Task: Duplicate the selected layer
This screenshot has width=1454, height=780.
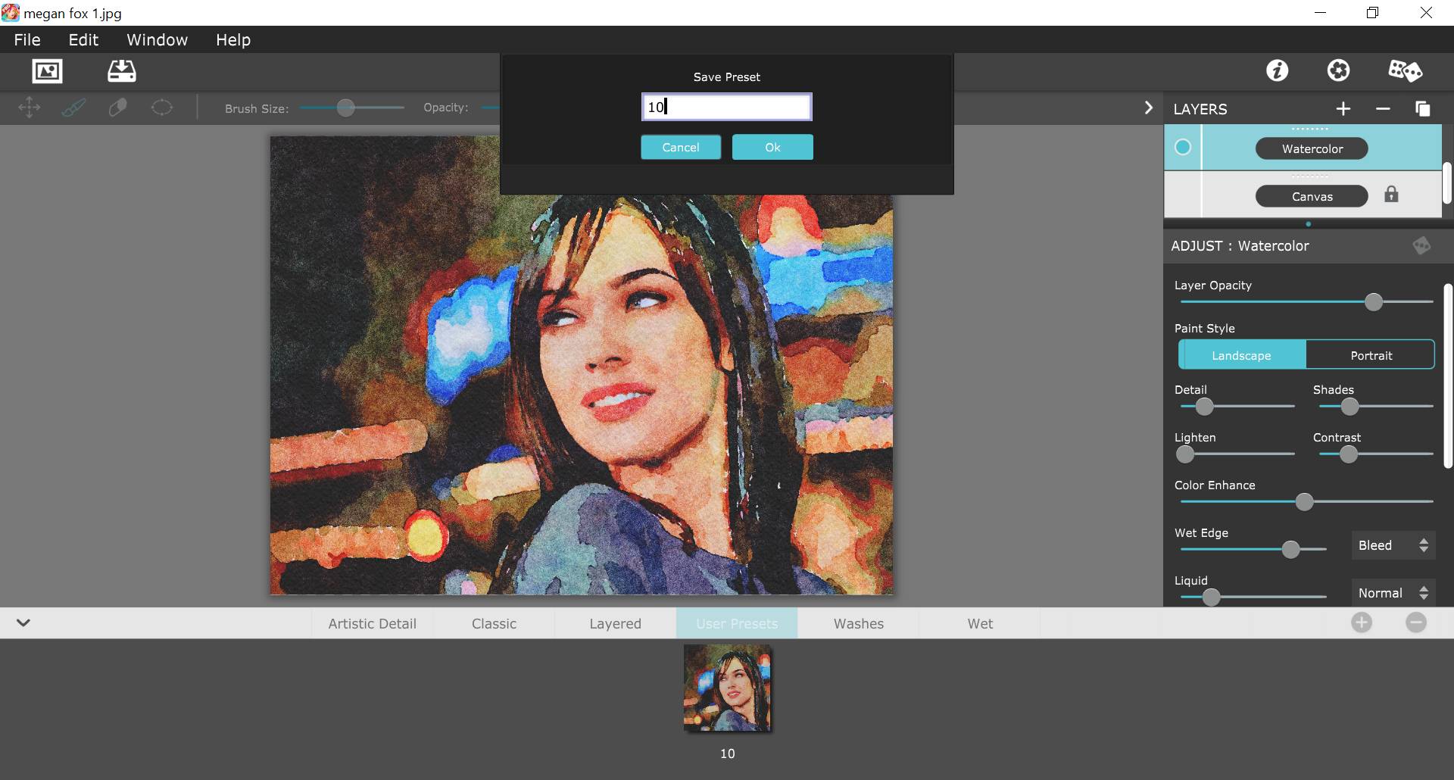Action: pos(1422,109)
